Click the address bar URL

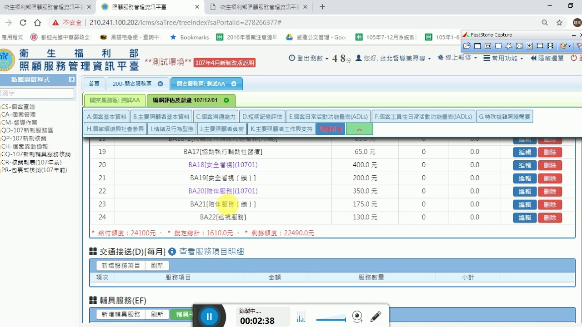coord(186,23)
